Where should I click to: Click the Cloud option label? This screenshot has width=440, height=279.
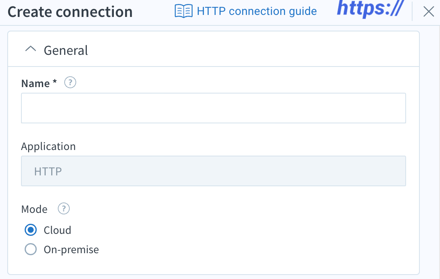(x=58, y=230)
